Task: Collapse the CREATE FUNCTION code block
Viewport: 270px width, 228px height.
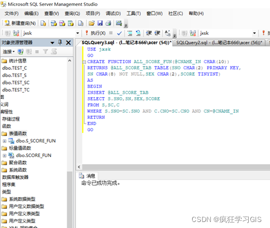Action: (84, 62)
